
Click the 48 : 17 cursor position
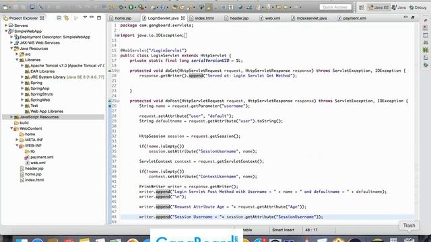(x=311, y=230)
